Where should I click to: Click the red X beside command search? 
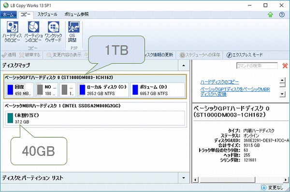(285, 66)
